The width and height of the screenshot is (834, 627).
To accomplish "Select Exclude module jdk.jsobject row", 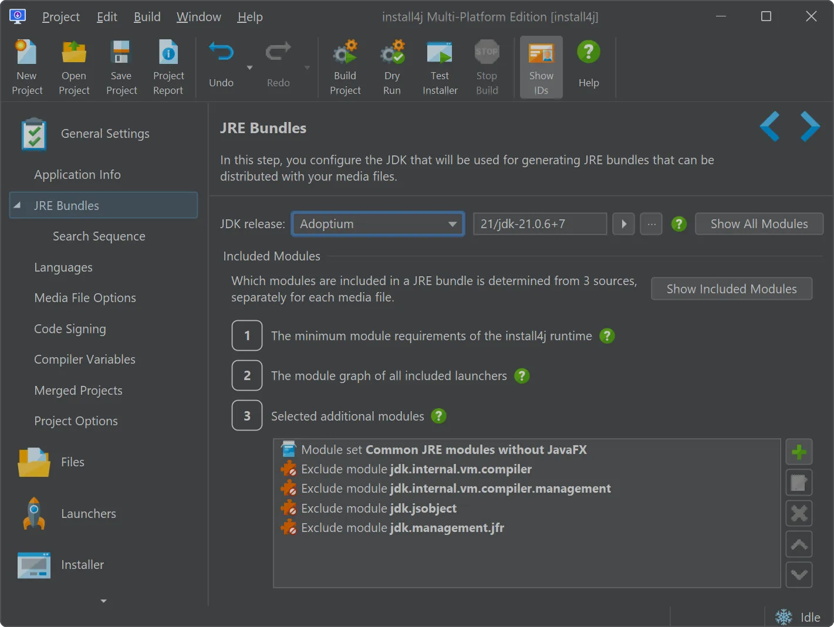I will coord(526,509).
